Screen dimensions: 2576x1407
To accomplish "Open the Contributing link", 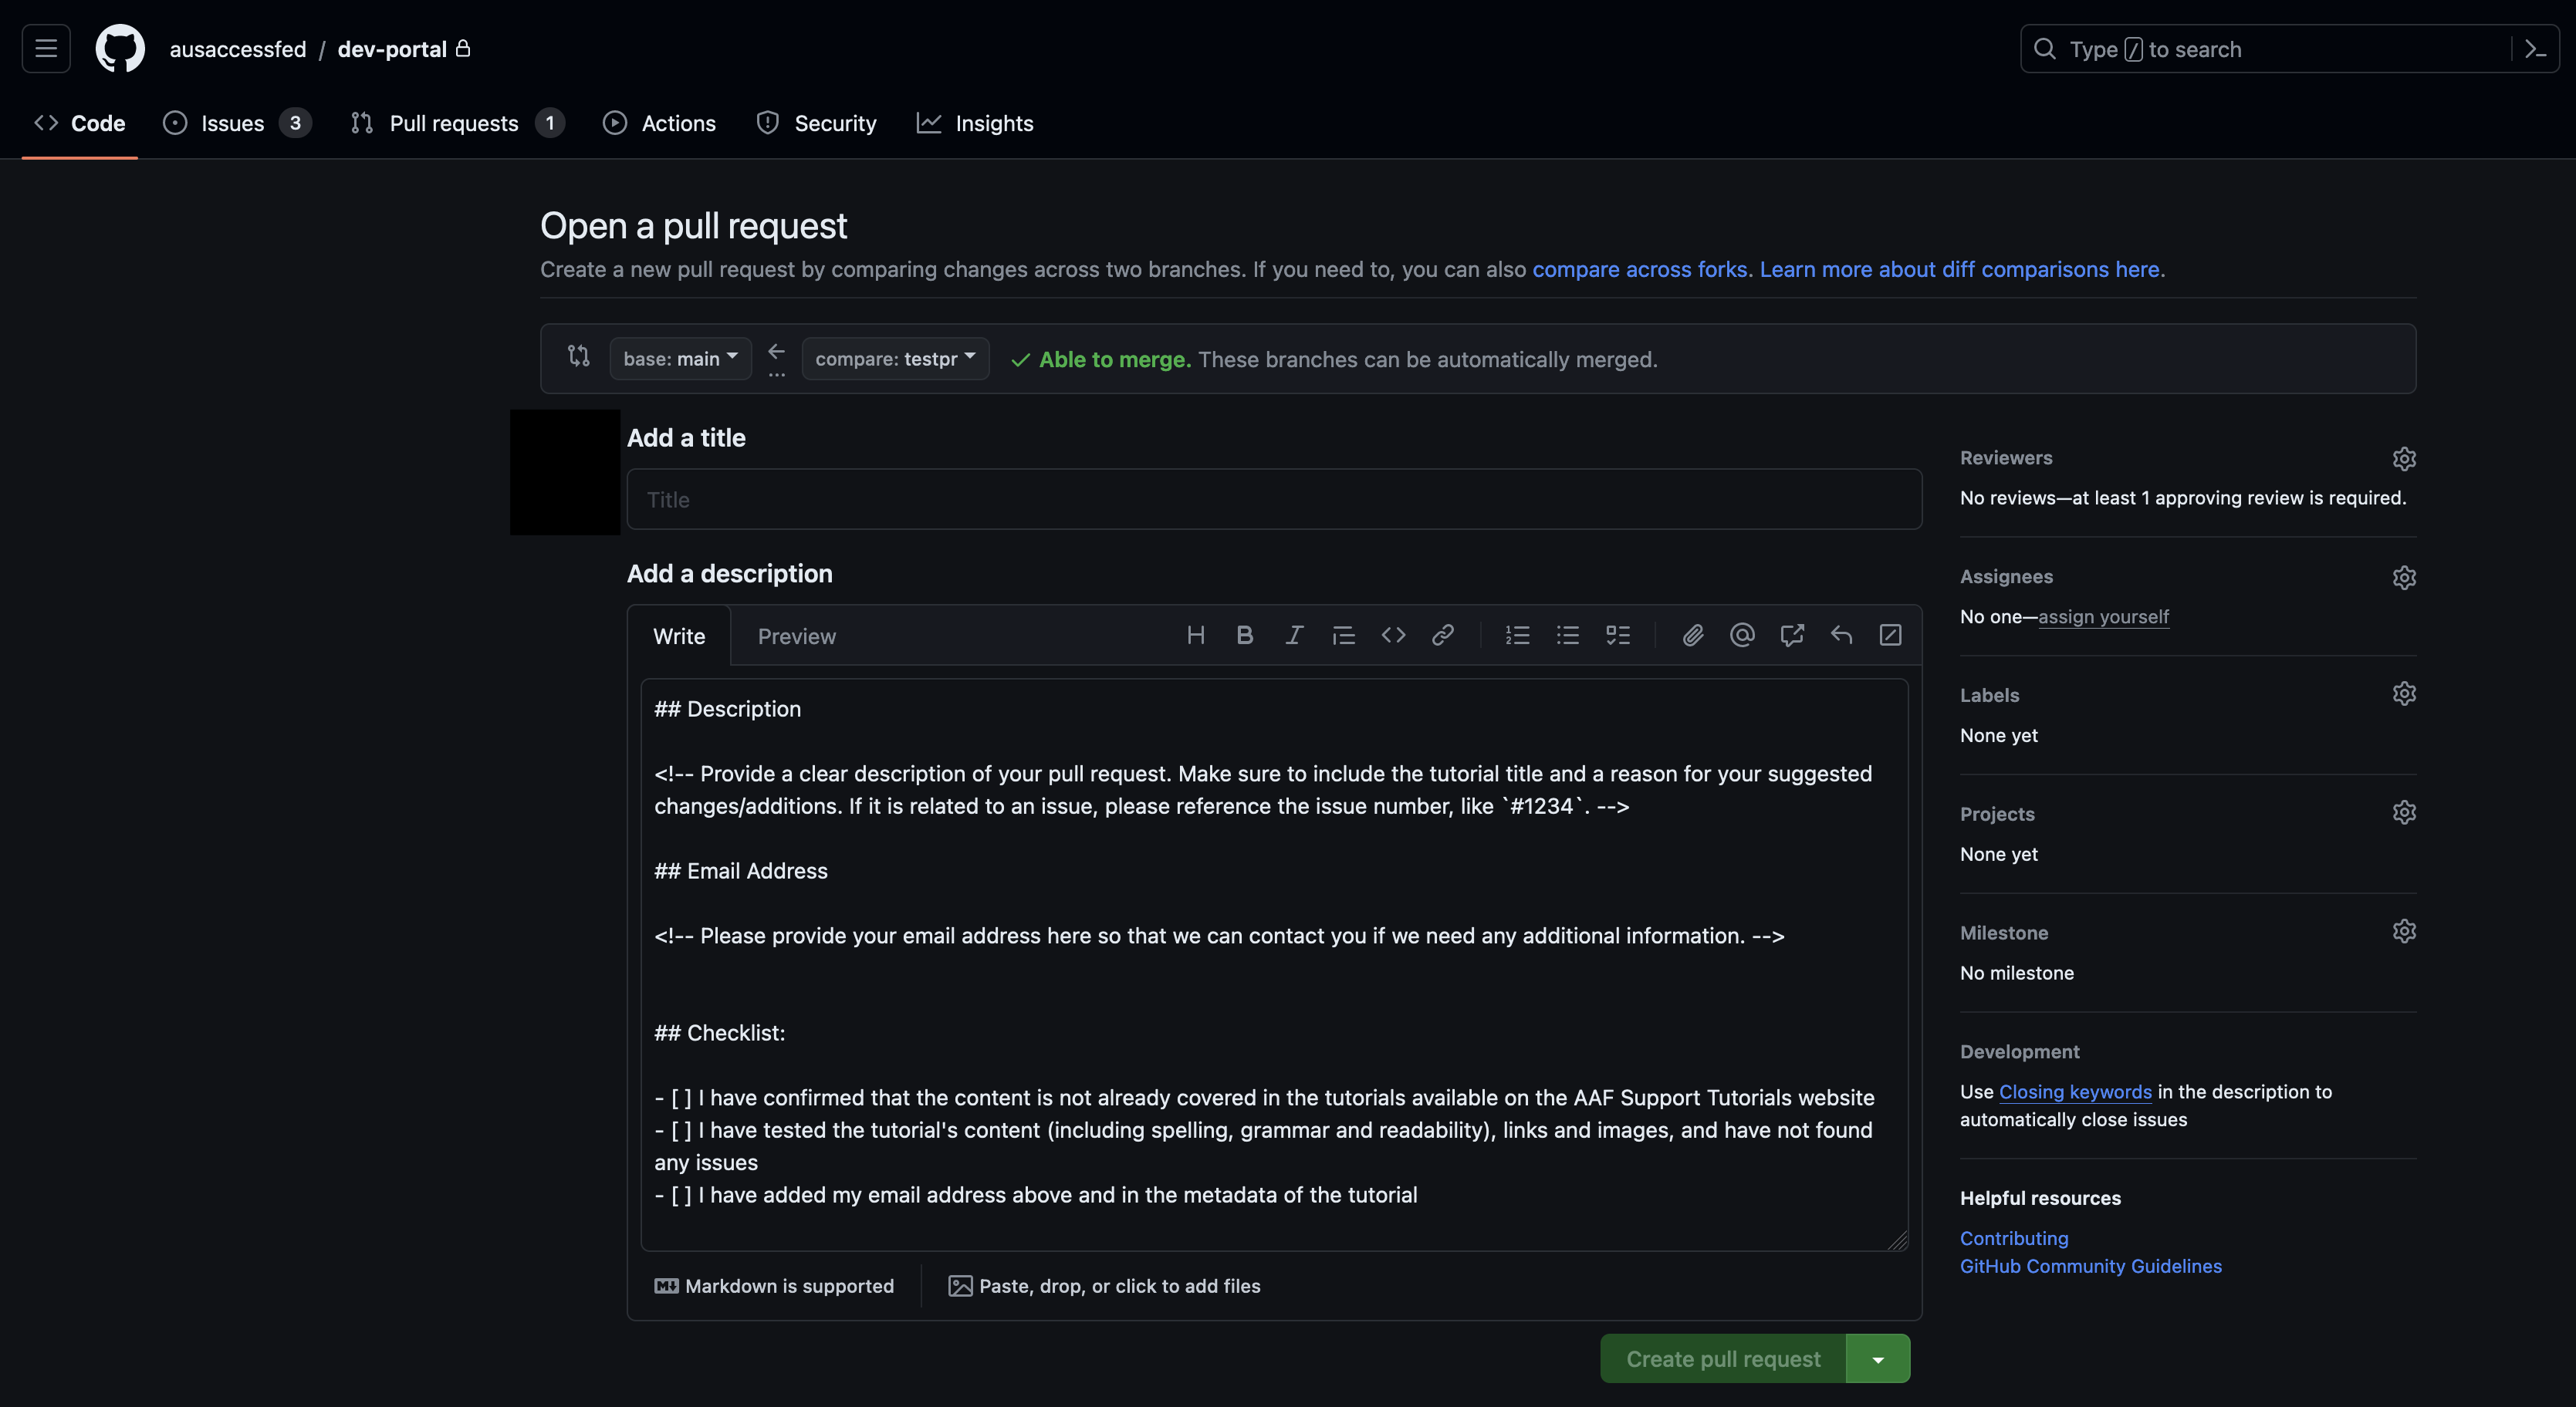I will coord(2014,1238).
